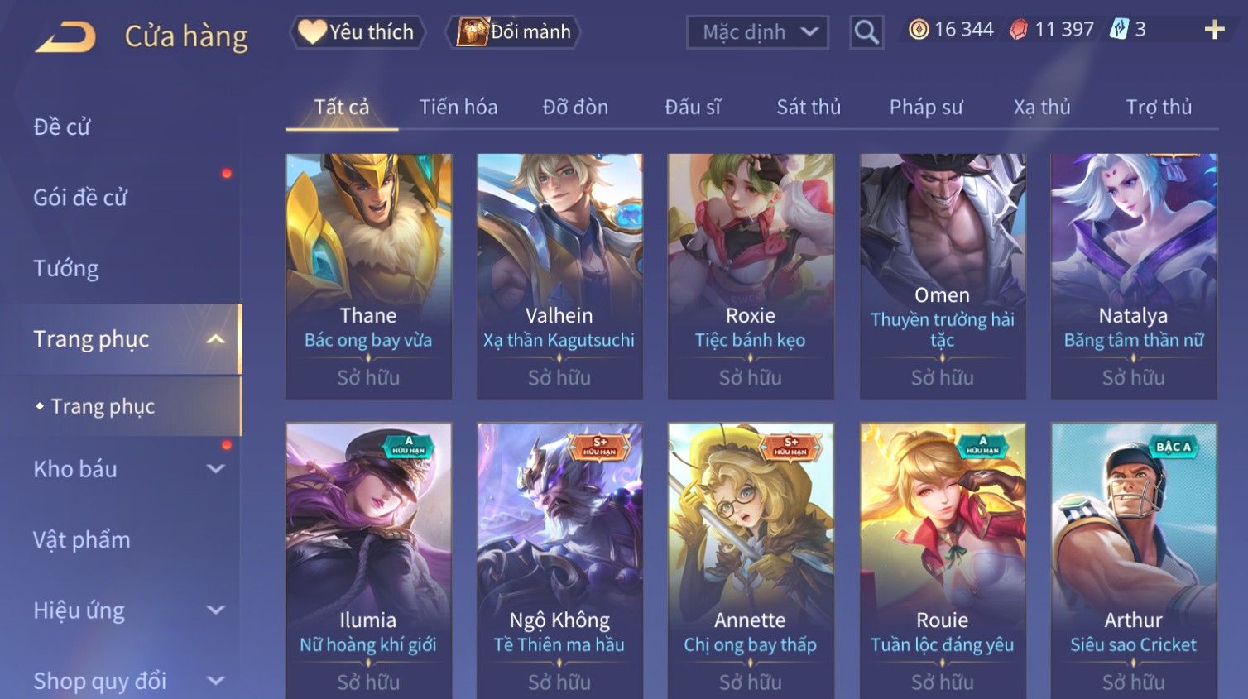
Task: Click the plus icon to add currency
Action: 1214,30
